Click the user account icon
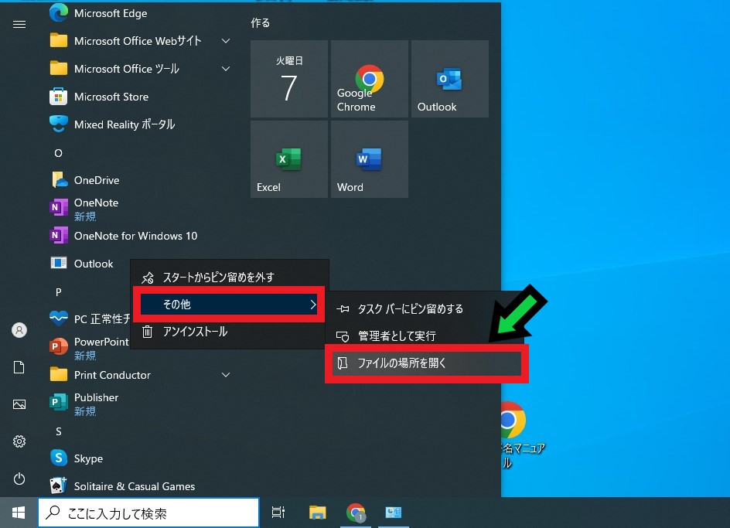The image size is (730, 528). (x=19, y=330)
